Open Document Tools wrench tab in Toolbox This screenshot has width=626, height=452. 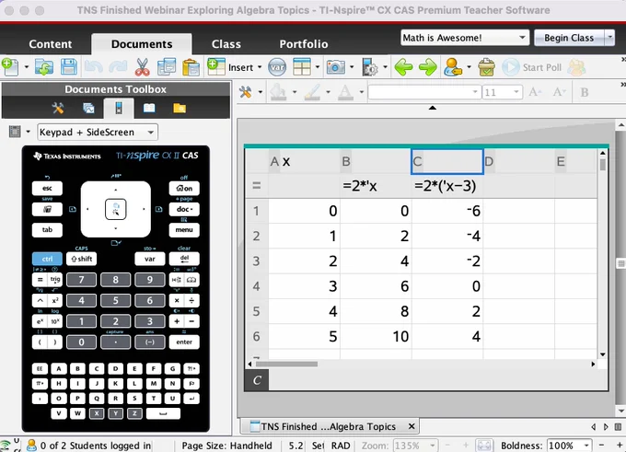coord(58,108)
